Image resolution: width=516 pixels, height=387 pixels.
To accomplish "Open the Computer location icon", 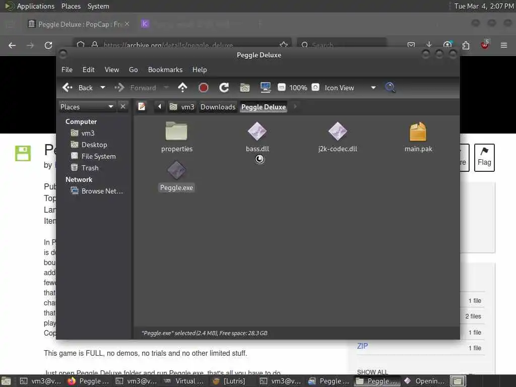I will click(265, 88).
